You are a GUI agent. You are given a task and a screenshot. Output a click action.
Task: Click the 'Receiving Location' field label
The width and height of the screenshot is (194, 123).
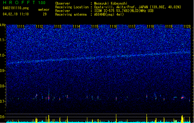point(72,7)
